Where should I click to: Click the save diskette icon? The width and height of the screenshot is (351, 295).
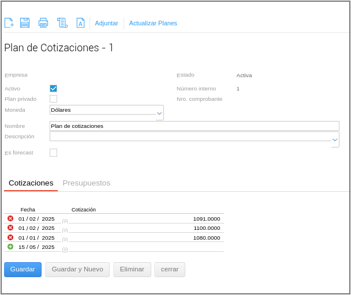[x=25, y=23]
